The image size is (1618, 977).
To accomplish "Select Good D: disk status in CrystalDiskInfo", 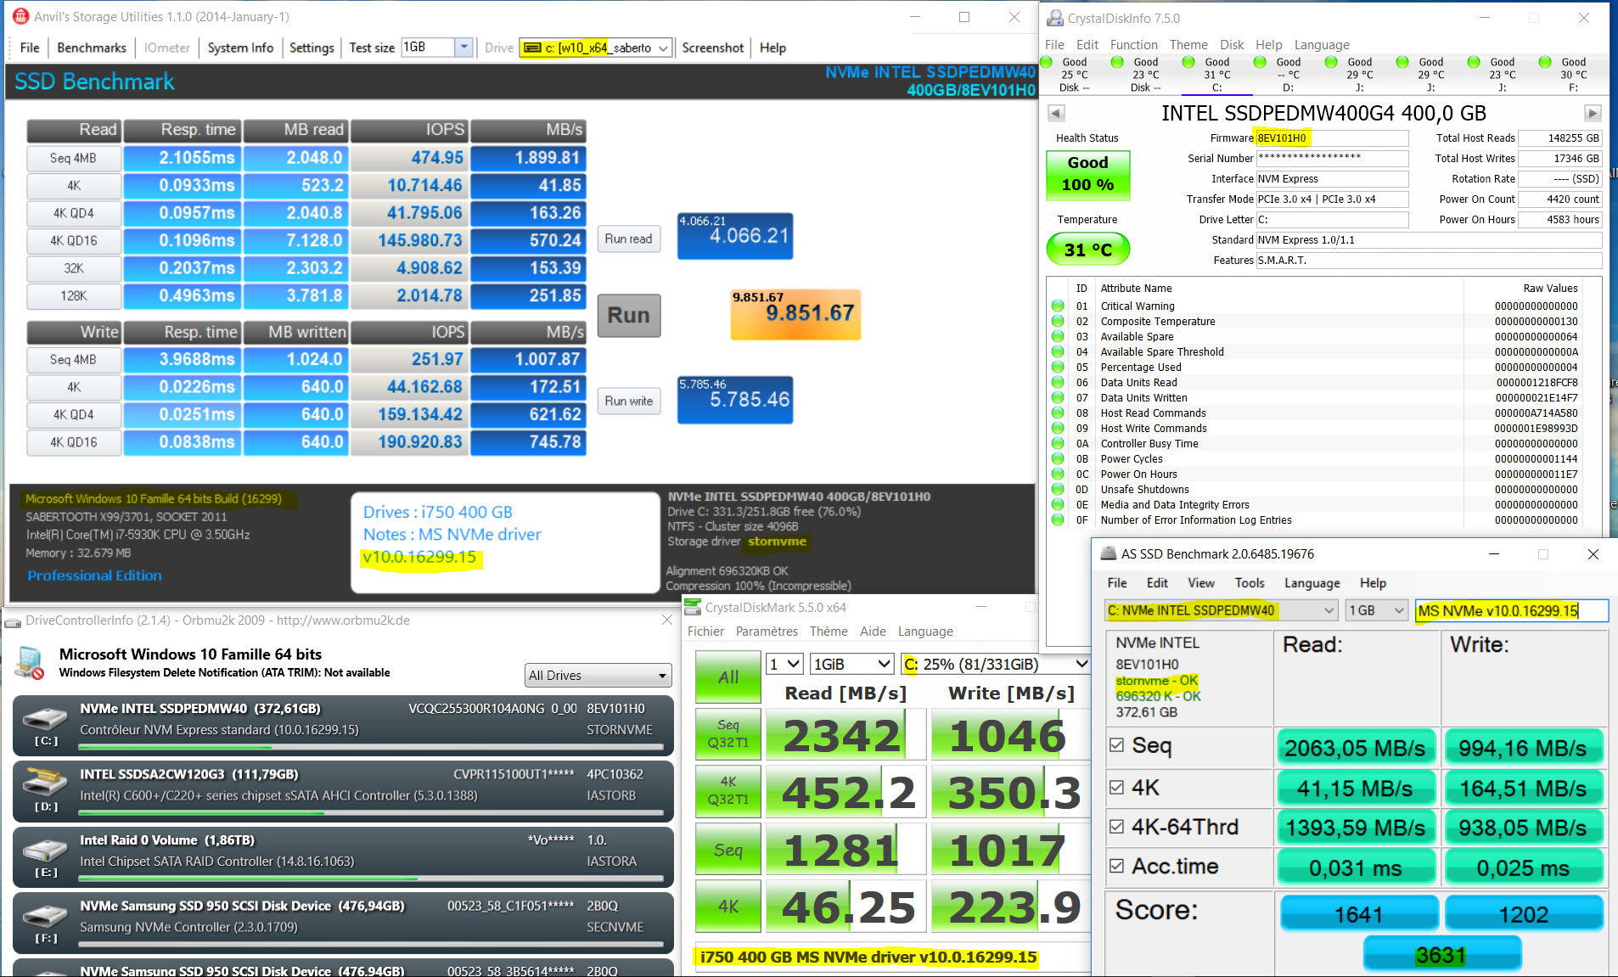I will [x=1287, y=75].
